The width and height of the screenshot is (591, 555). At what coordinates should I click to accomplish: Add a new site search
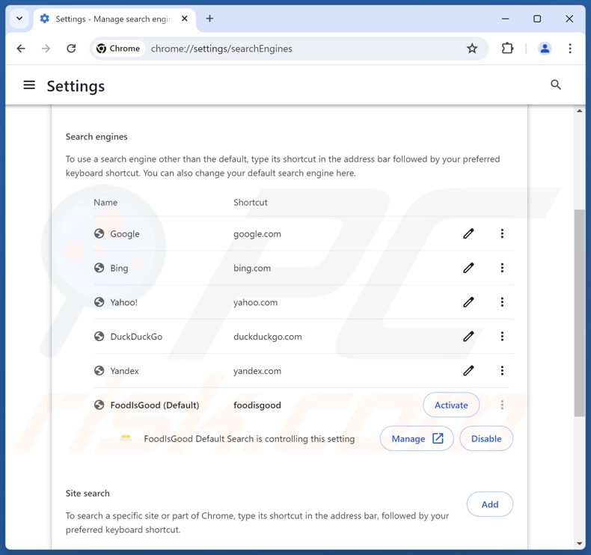(x=490, y=504)
